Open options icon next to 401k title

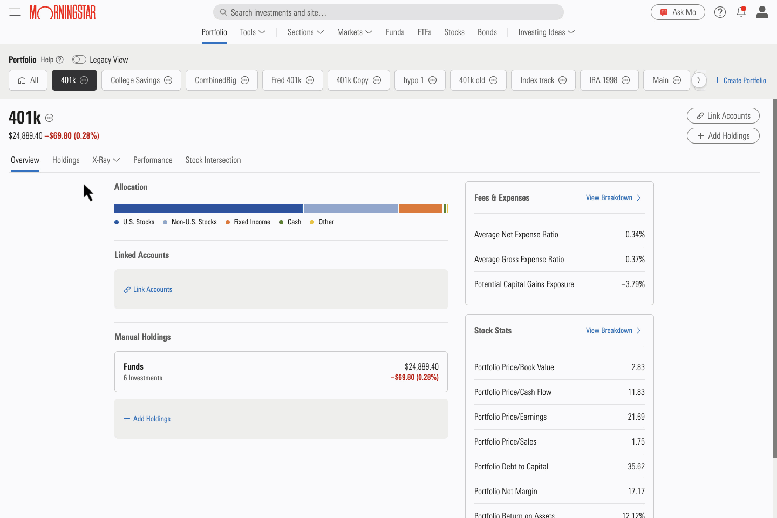[x=50, y=118]
